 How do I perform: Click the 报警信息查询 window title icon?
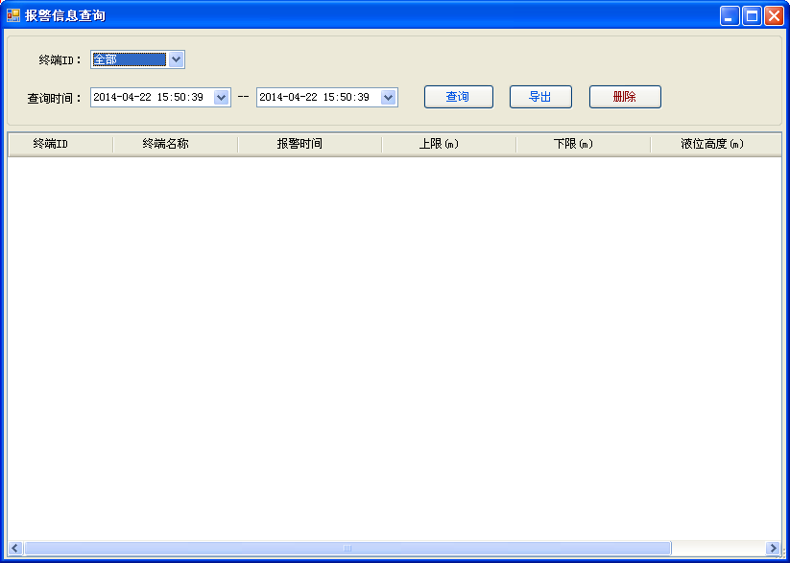click(x=13, y=15)
